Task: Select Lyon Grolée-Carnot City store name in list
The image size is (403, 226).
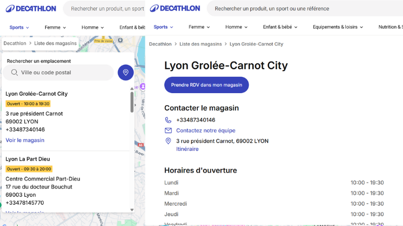Action: click(x=37, y=94)
